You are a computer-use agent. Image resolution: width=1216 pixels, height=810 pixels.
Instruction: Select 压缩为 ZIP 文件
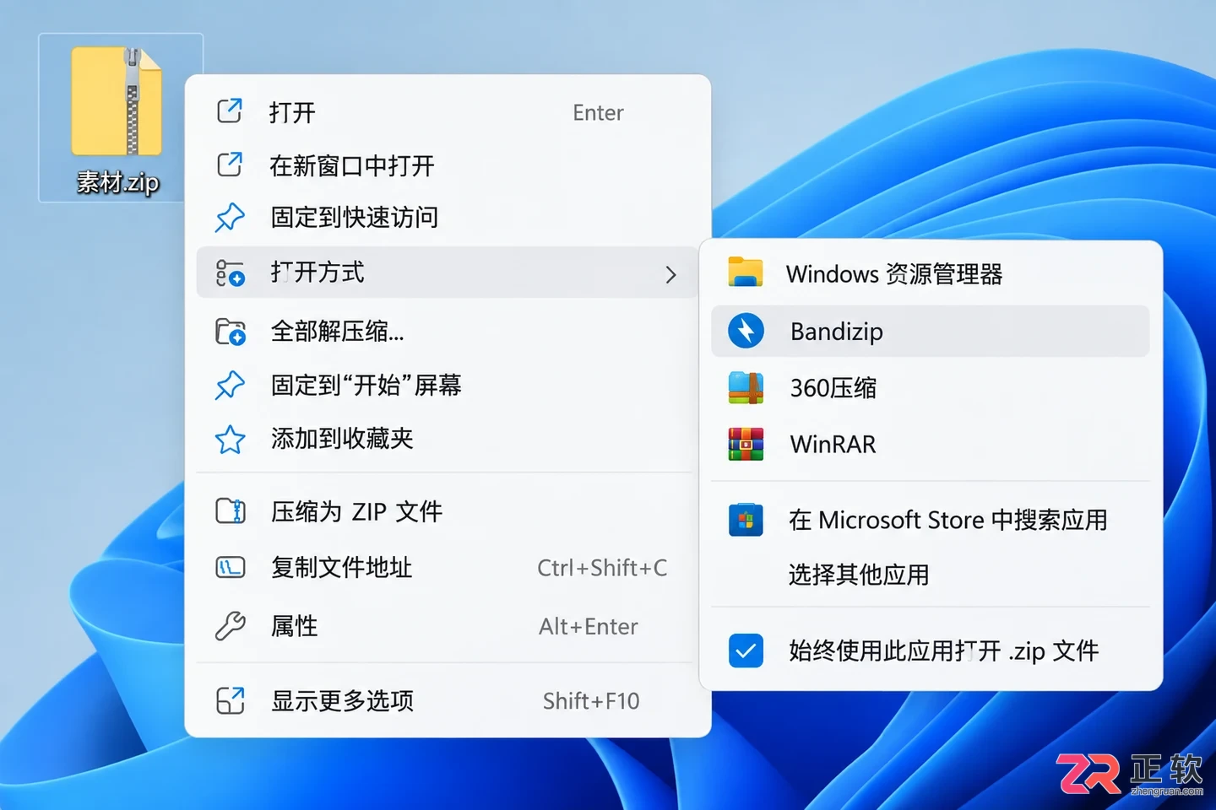(x=448, y=511)
